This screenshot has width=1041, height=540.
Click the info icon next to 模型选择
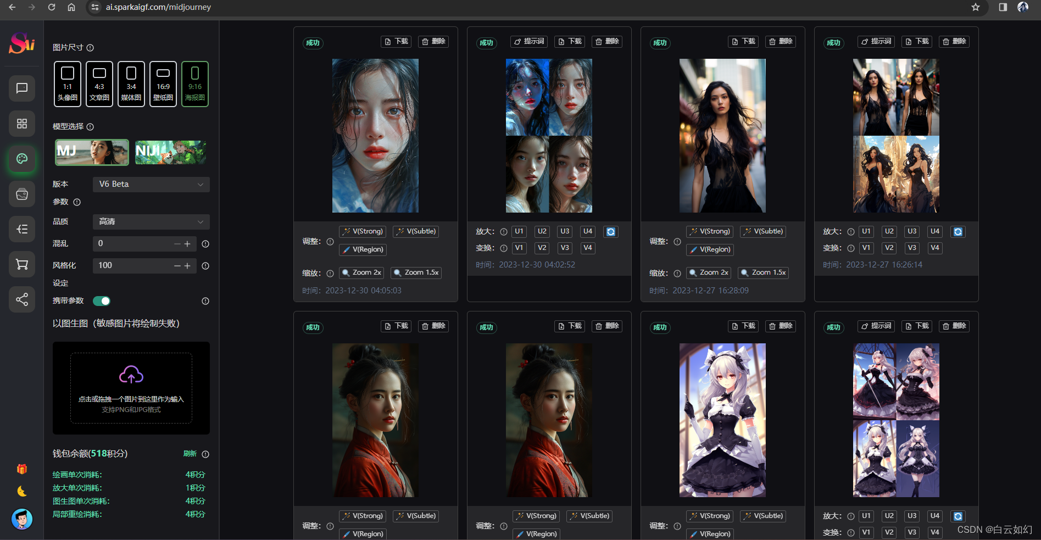pyautogui.click(x=90, y=127)
